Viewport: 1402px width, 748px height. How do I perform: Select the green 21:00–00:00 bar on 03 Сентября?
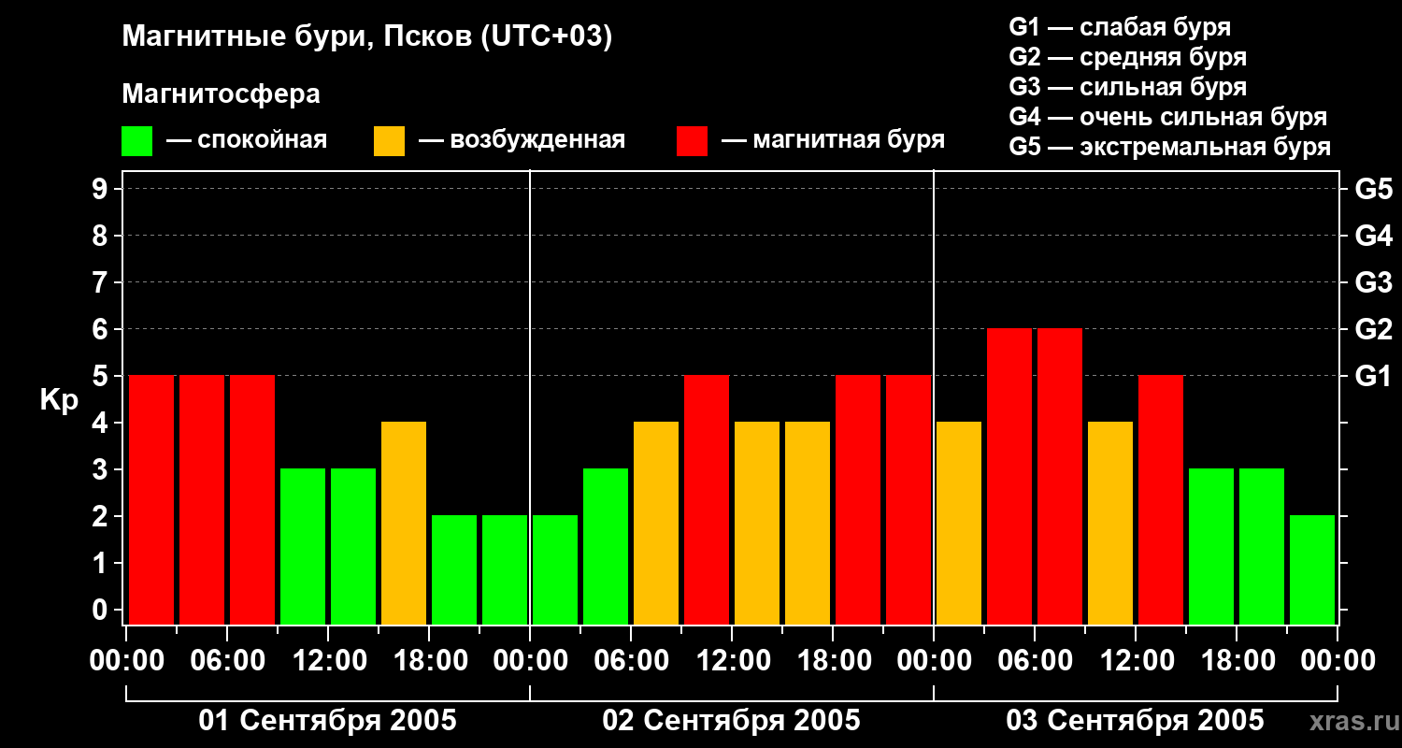click(x=1312, y=569)
